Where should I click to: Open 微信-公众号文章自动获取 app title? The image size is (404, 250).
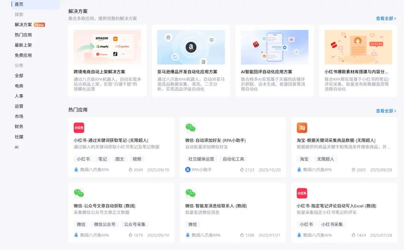[104, 206]
